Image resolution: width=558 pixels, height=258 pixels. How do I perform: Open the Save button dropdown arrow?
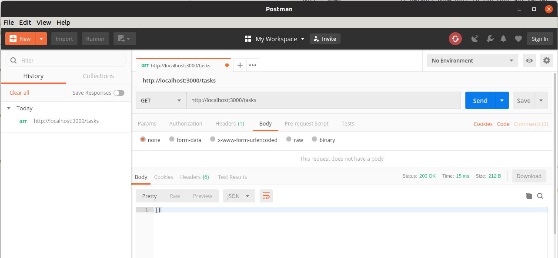[541, 100]
